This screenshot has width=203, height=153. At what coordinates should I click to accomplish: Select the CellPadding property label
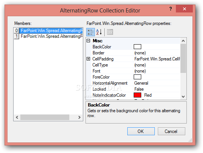click(x=103, y=59)
